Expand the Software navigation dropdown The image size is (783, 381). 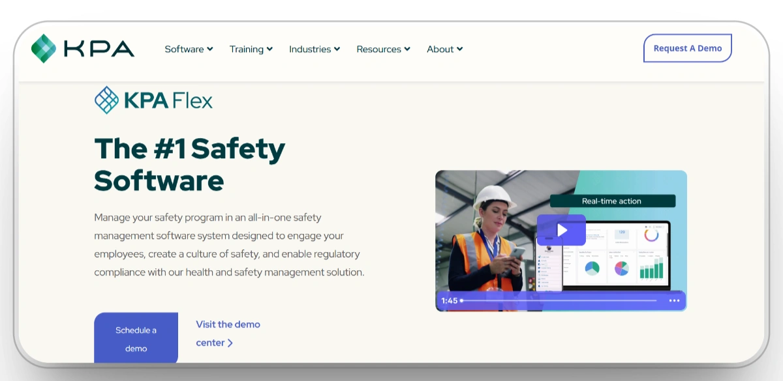tap(188, 49)
